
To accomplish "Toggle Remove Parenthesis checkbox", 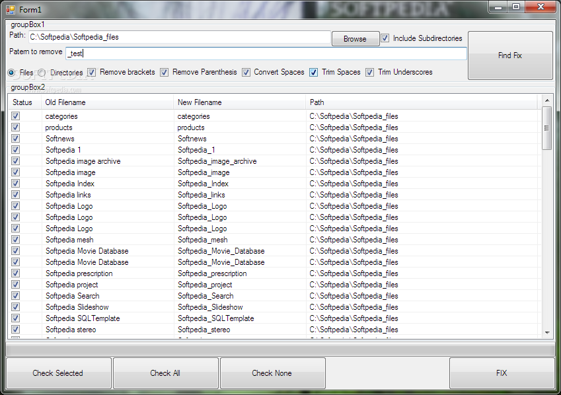I will pyautogui.click(x=165, y=72).
